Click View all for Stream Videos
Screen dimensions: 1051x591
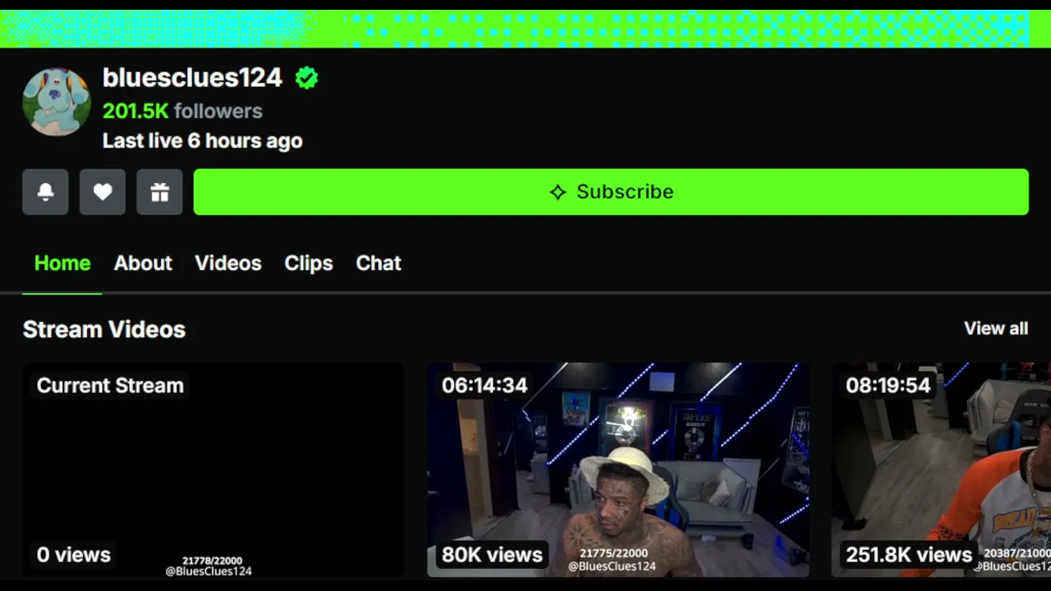click(x=996, y=328)
